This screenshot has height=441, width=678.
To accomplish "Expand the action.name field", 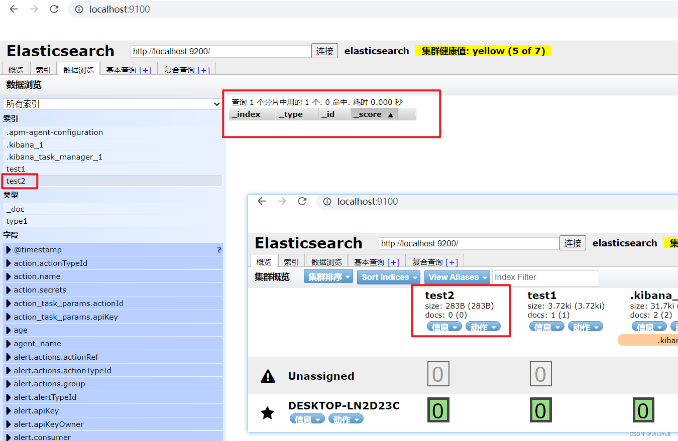I will [9, 276].
